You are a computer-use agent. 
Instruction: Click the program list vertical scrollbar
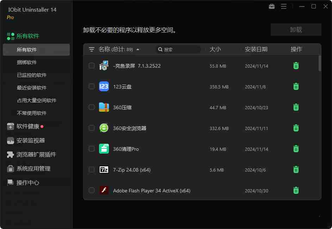tap(320, 63)
